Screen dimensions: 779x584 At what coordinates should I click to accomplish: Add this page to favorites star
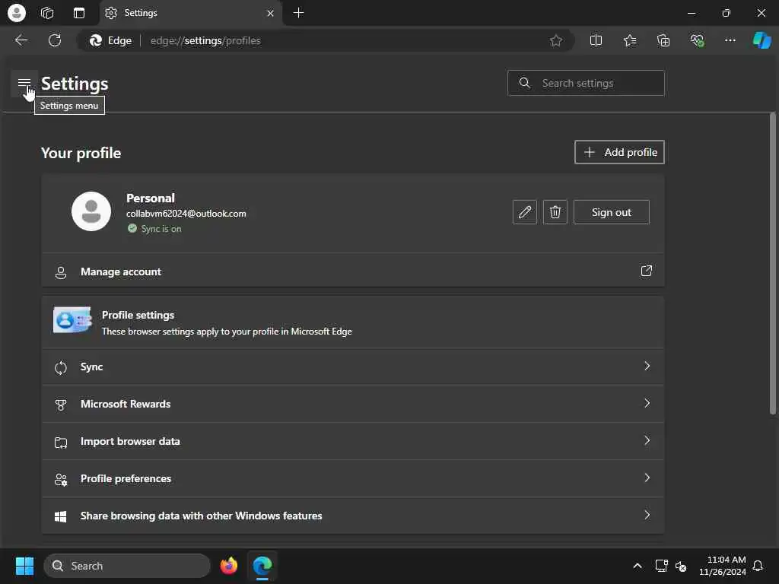(x=556, y=41)
